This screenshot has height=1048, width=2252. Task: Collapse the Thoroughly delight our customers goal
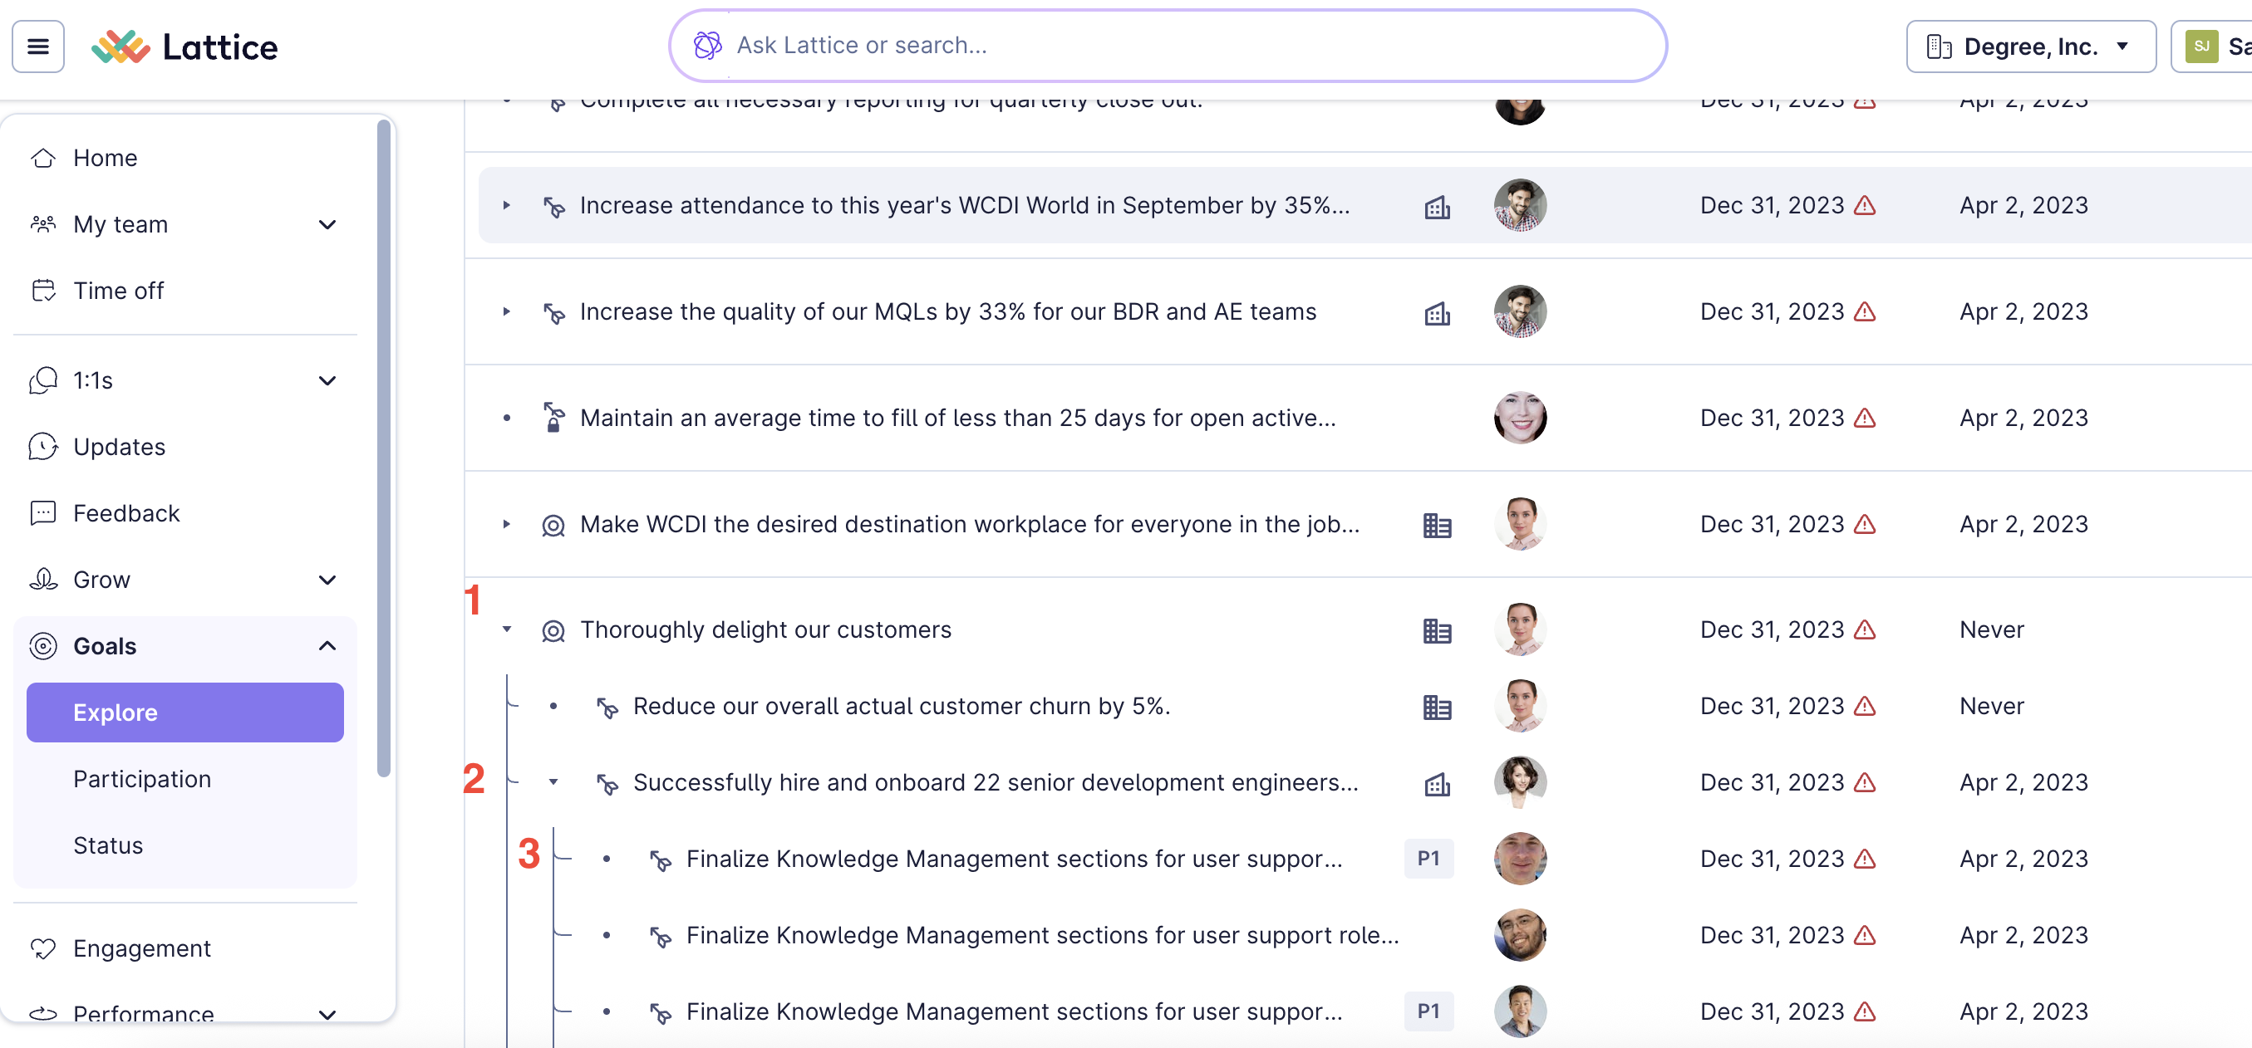(506, 629)
